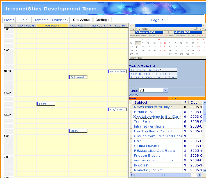Open the Tasks filter dropdown showing All
Image resolution: width=206 pixels, height=178 pixels.
[153, 90]
